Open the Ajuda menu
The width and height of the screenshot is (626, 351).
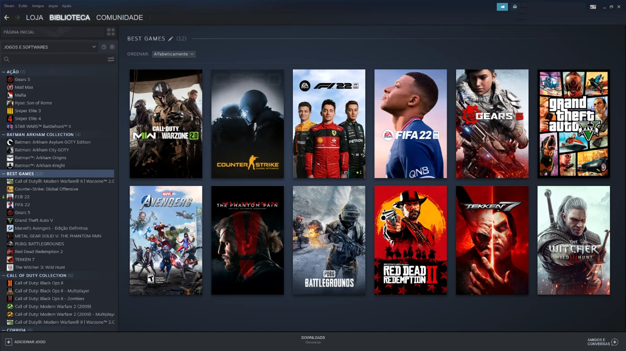tap(66, 6)
